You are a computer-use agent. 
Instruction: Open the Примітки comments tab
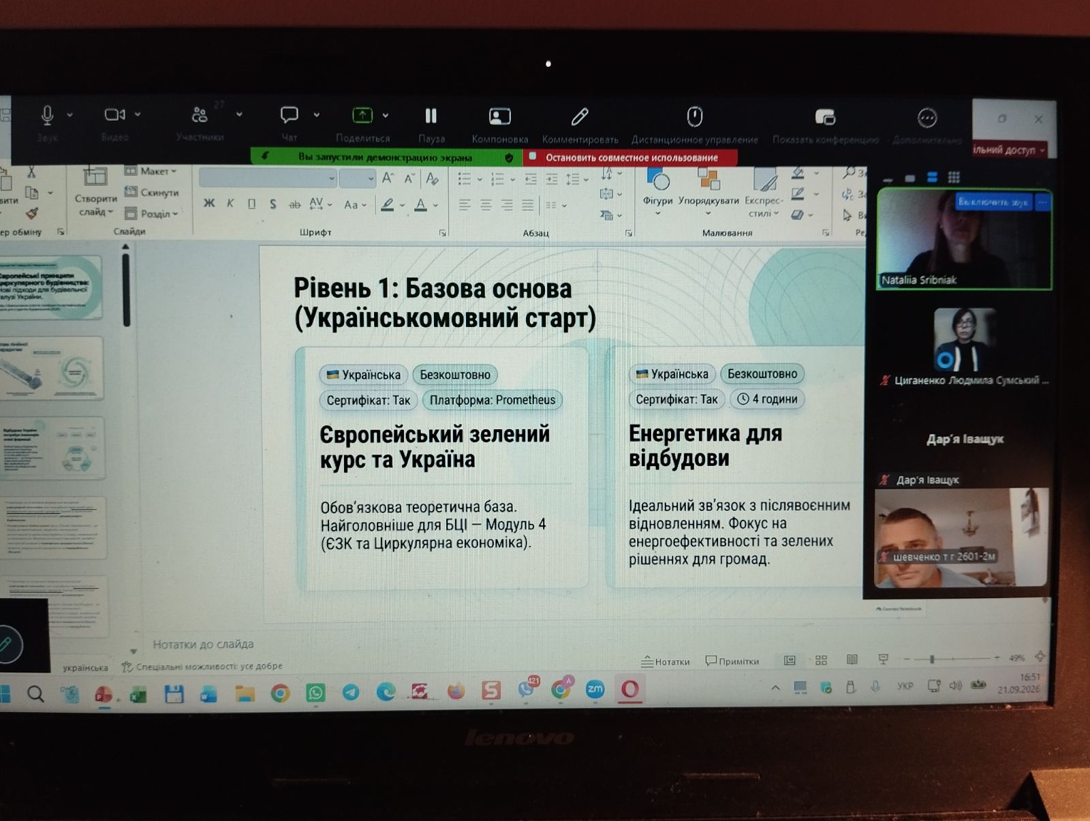point(732,661)
